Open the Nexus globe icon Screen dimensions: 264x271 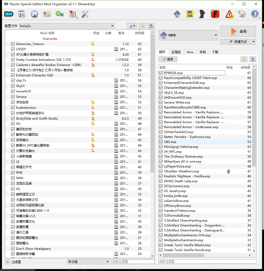coord(34,14)
